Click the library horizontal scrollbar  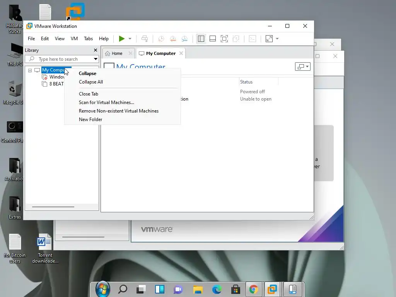(x=53, y=207)
